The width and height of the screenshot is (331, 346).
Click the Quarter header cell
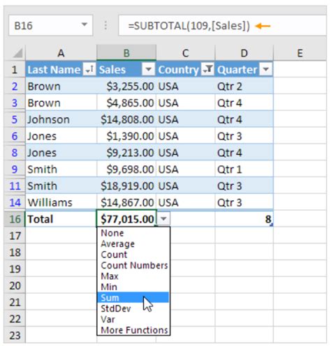(x=244, y=70)
